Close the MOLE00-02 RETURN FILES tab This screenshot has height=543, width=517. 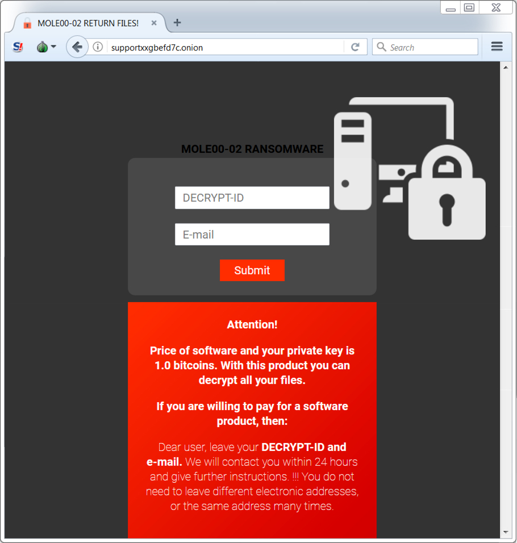(154, 23)
